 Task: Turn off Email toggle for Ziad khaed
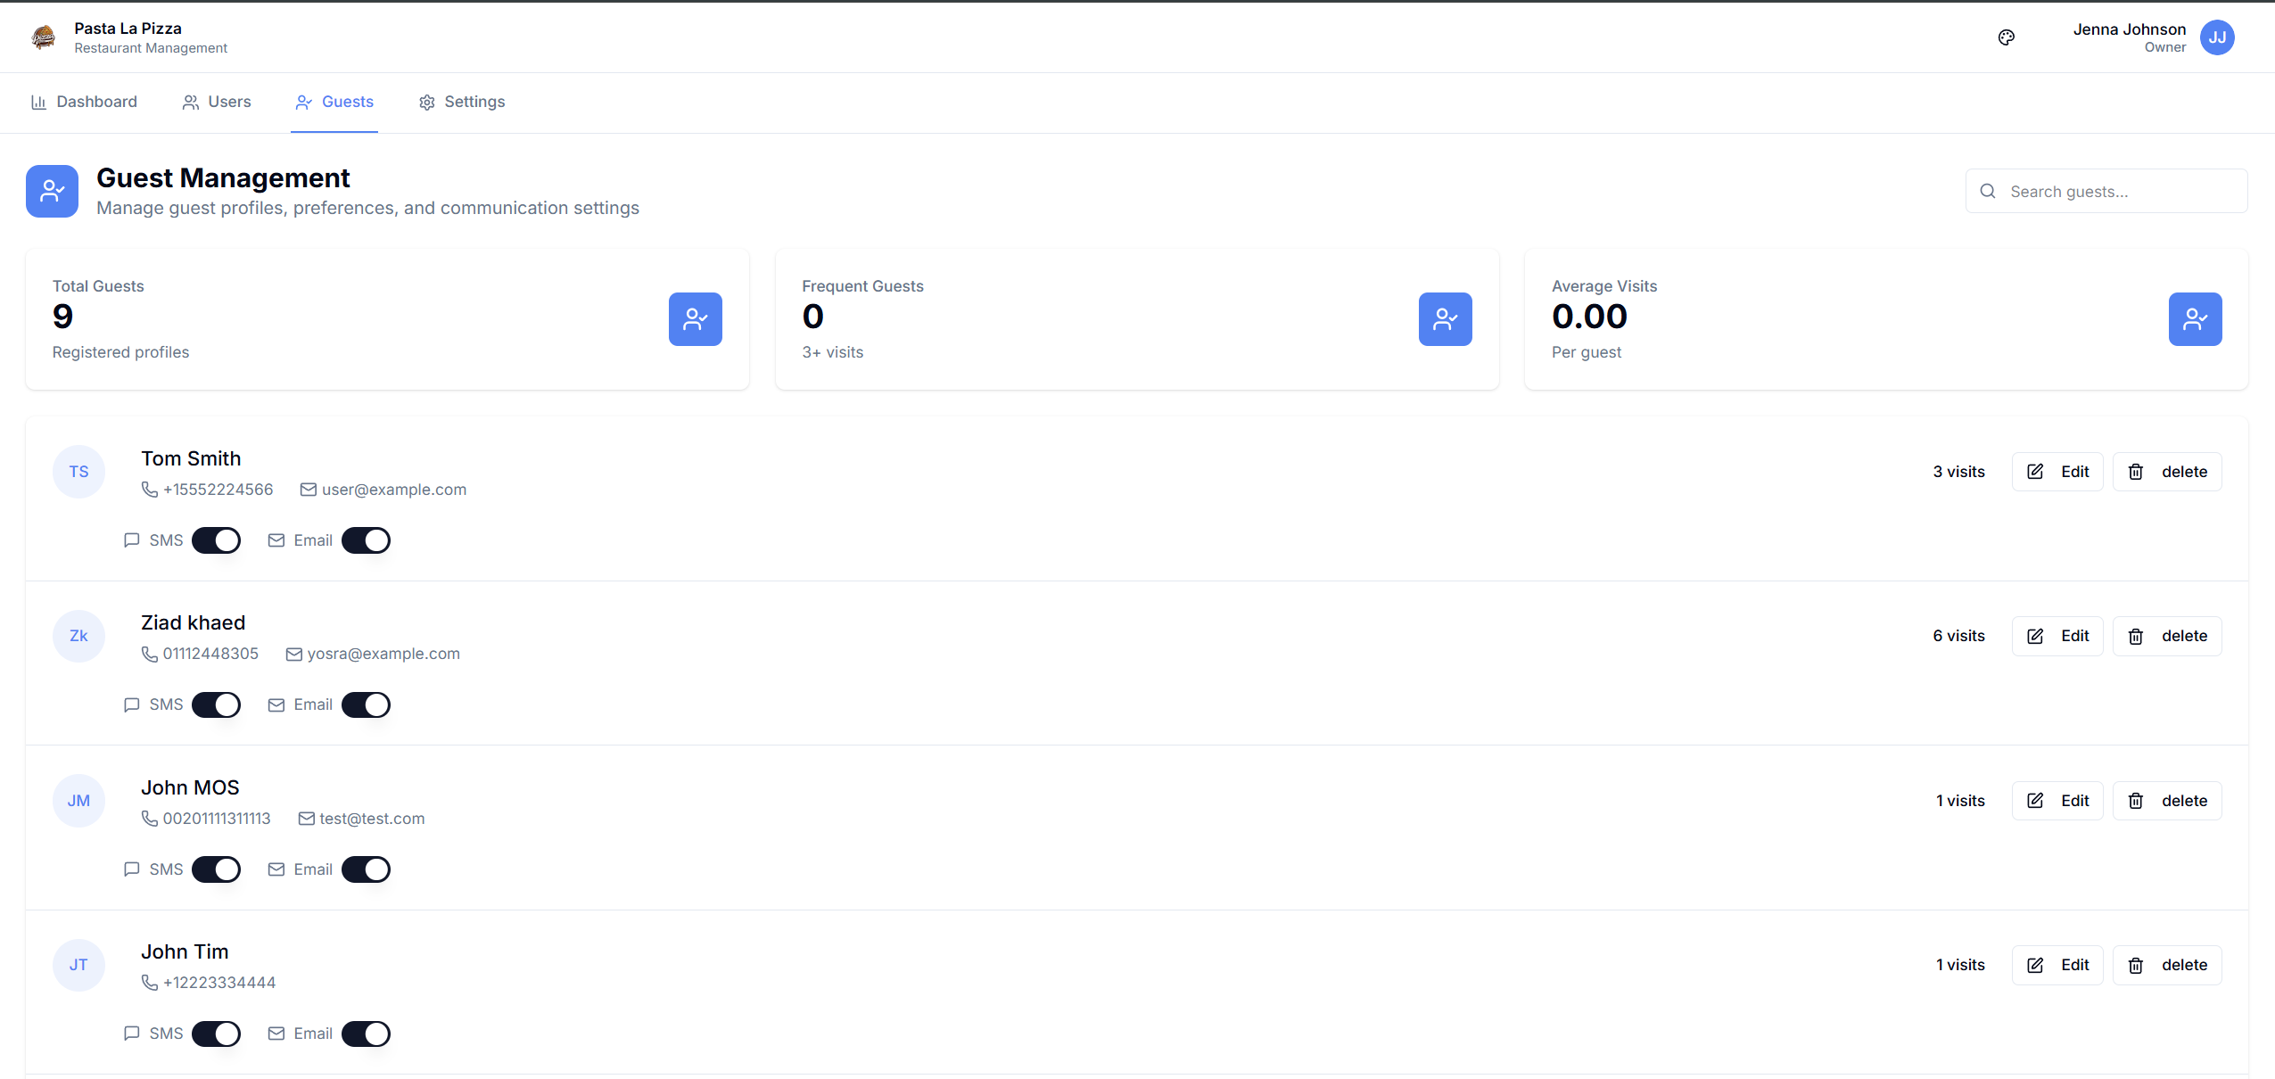pyautogui.click(x=366, y=704)
